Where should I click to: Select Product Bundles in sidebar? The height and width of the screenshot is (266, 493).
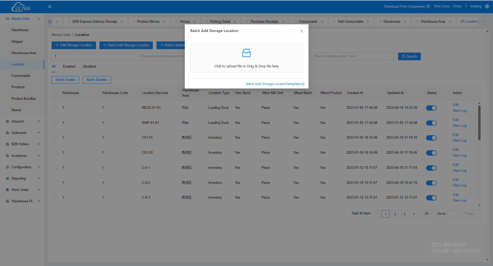click(x=24, y=99)
